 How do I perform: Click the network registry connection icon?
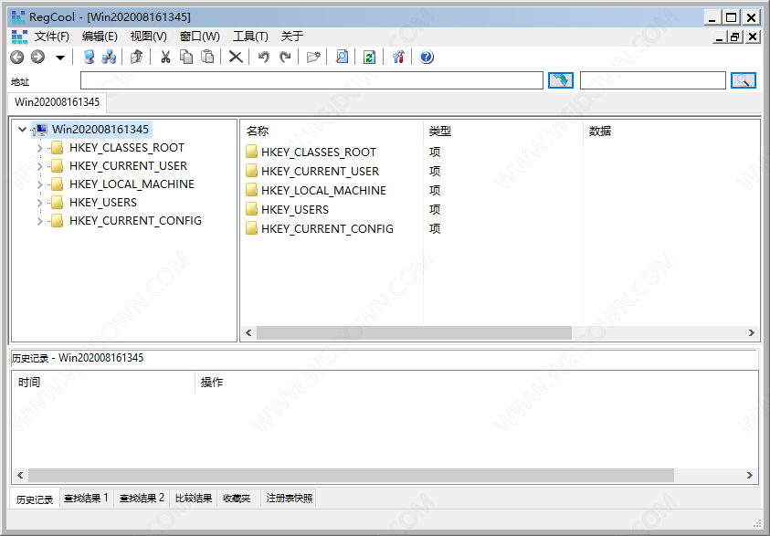click(x=109, y=58)
